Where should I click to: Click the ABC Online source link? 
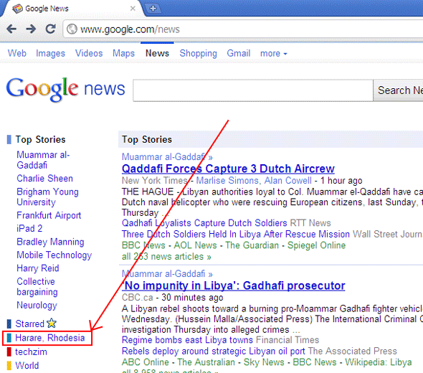click(x=146, y=362)
